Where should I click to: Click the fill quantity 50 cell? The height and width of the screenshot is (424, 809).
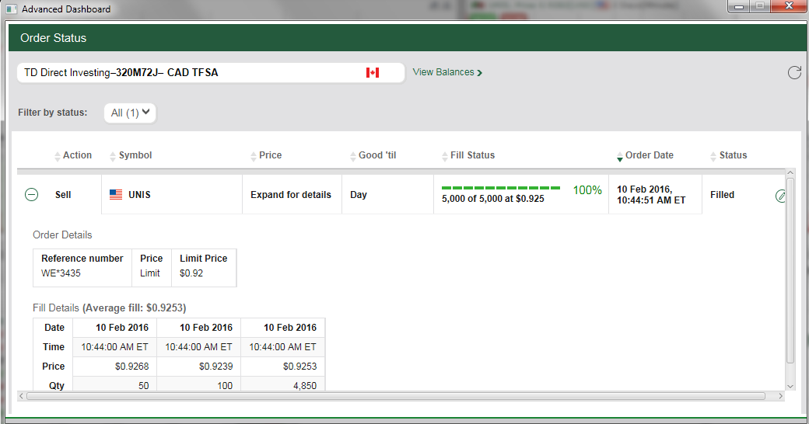pos(114,385)
